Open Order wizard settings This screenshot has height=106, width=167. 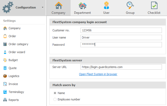pos(17,52)
